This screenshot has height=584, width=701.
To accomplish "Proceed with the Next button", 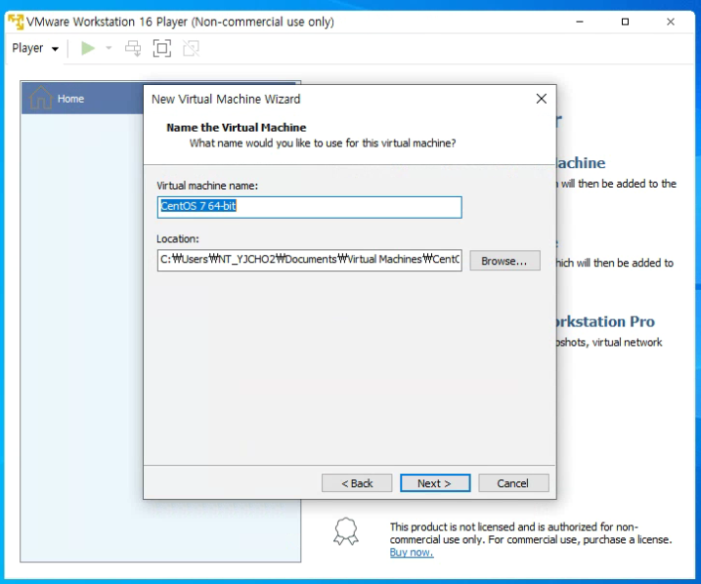I will click(x=435, y=483).
